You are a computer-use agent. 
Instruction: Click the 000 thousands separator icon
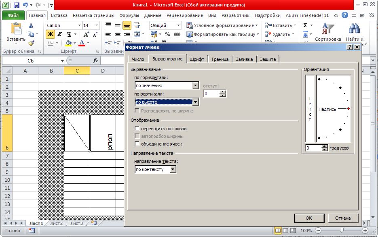click(177, 34)
